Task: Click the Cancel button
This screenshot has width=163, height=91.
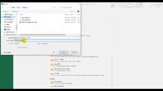Action: [x=74, y=52]
